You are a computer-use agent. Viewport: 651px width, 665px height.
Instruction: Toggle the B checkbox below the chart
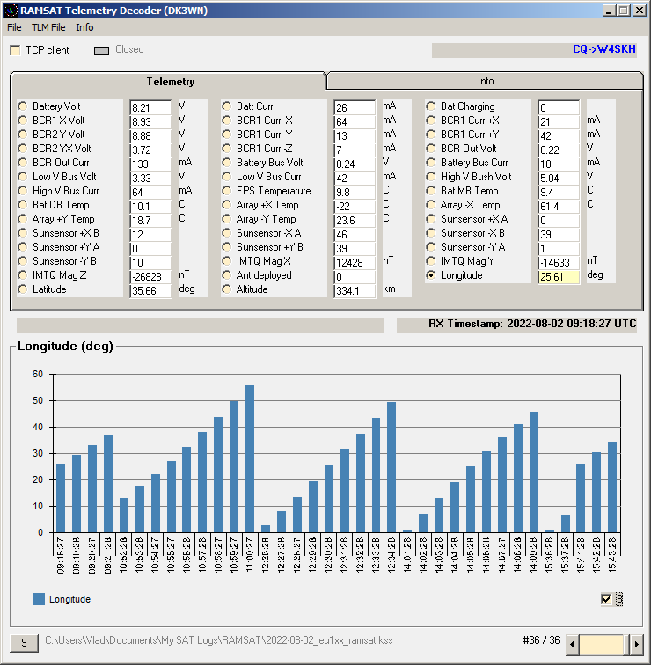(x=606, y=599)
